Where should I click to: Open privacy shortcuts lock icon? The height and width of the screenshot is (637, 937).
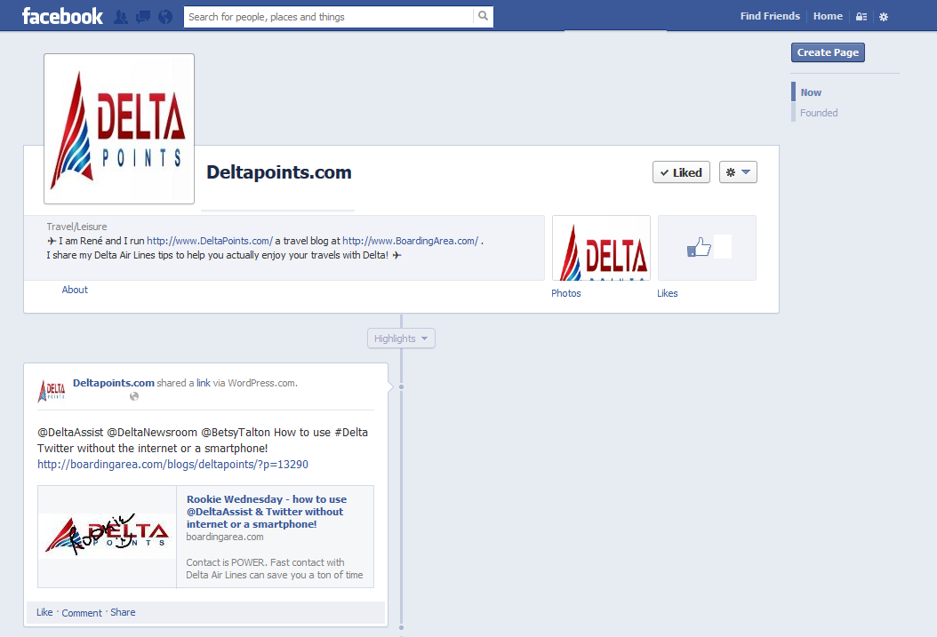[x=861, y=17]
